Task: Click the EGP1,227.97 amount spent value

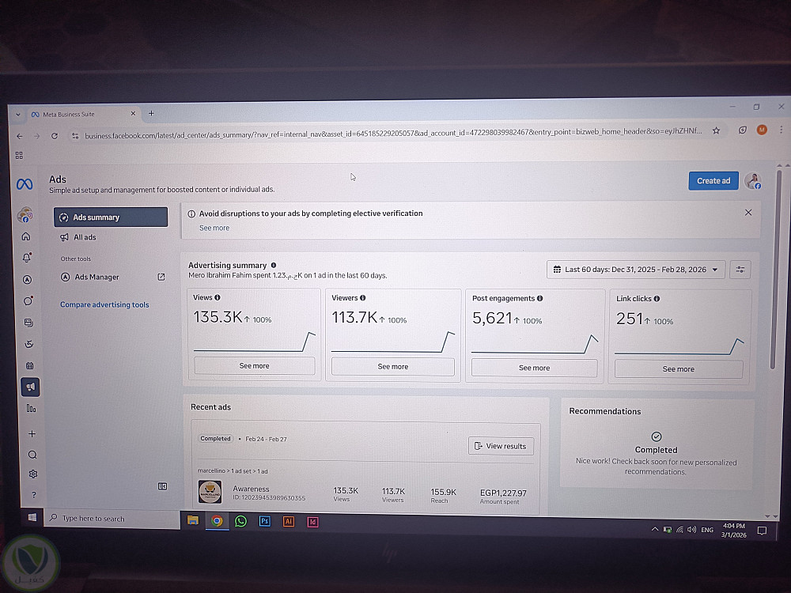Action: tap(503, 493)
